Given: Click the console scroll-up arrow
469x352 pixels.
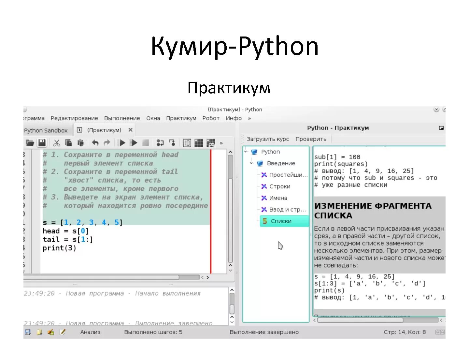Looking at the screenshot, I should coord(232,290).
